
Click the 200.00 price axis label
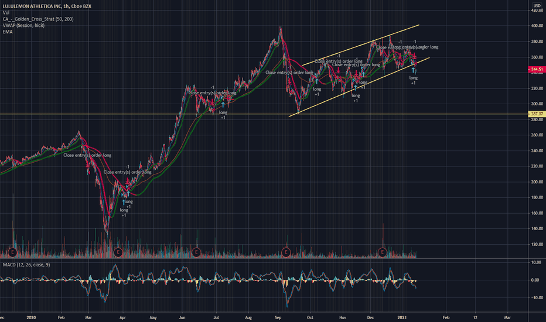[537, 182]
